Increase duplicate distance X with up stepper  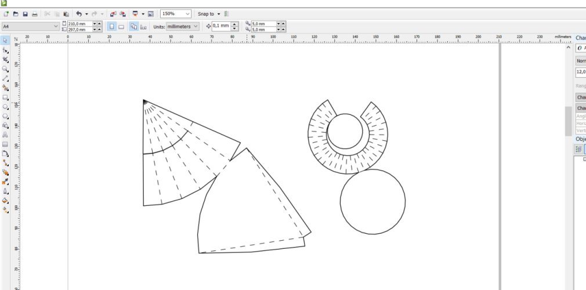(x=283, y=24)
